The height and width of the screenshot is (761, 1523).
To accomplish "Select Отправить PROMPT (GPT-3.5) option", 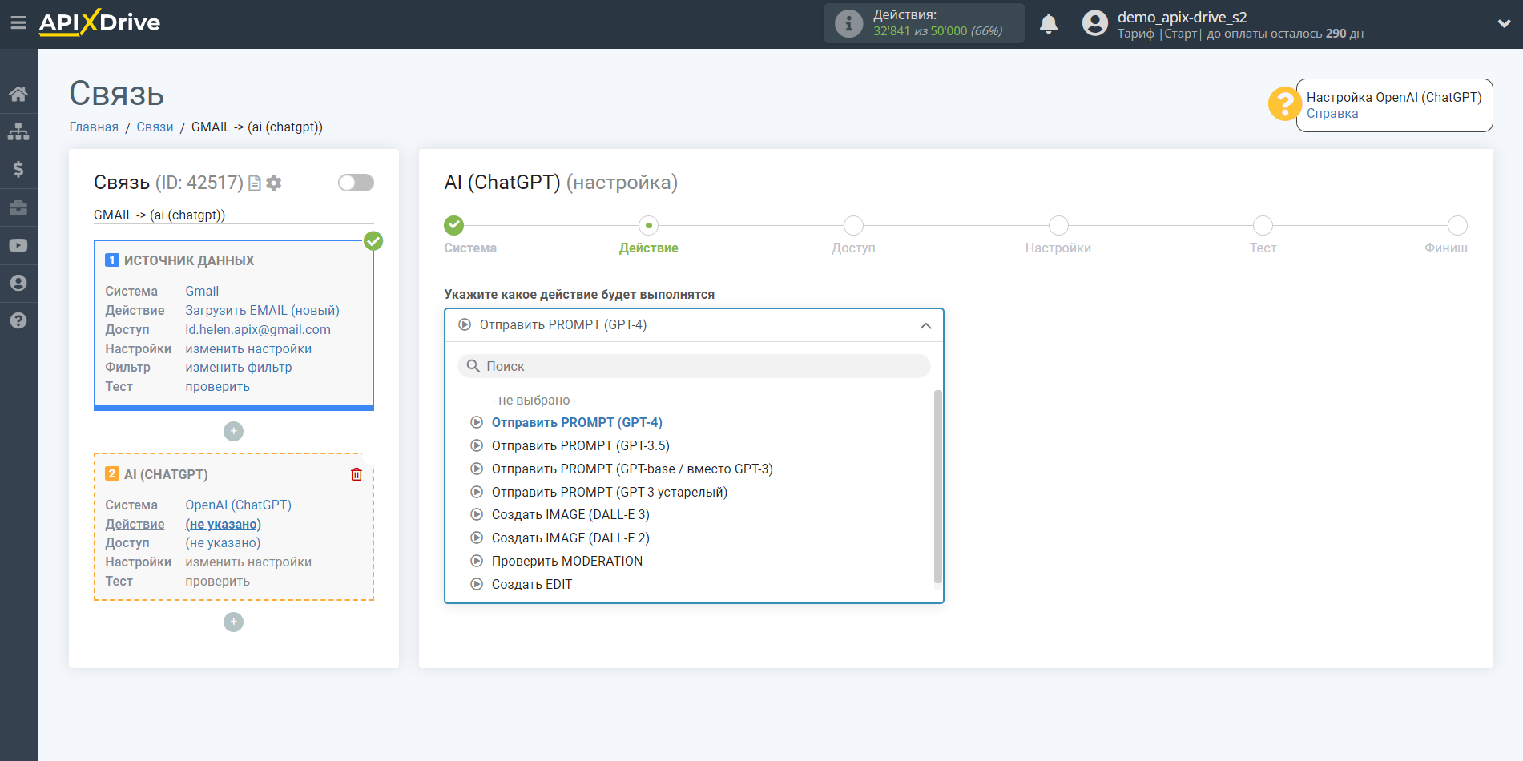I will pos(580,445).
